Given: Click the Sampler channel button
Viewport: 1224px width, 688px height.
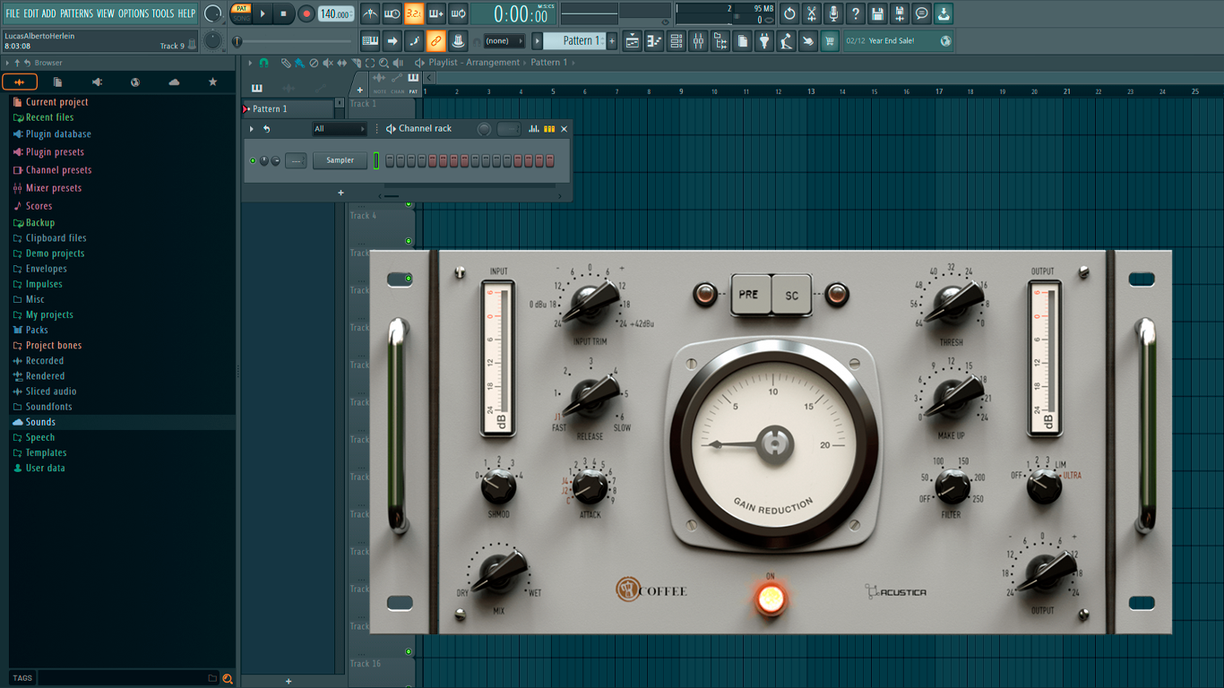Looking at the screenshot, I should click(x=340, y=161).
